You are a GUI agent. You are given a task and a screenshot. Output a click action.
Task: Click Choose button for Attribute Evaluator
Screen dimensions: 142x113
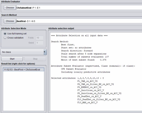(x=10, y=8)
